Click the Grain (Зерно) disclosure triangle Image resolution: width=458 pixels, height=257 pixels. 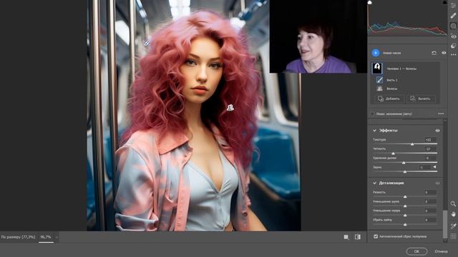tap(434, 167)
